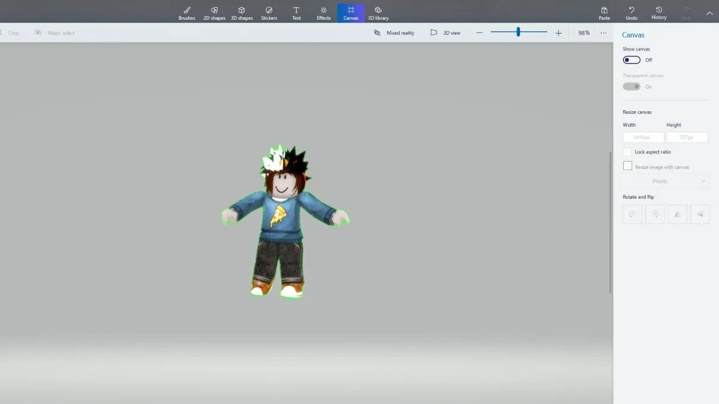
Task: Undo the last action
Action: 632,13
